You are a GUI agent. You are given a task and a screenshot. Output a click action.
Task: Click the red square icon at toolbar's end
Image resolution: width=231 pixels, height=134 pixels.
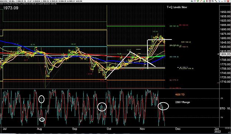228,1
